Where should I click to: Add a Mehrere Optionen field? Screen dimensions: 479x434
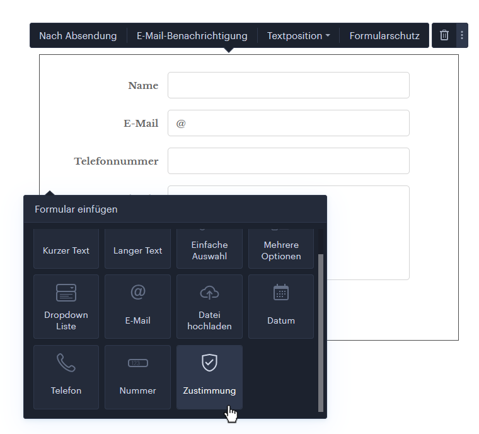pos(281,249)
